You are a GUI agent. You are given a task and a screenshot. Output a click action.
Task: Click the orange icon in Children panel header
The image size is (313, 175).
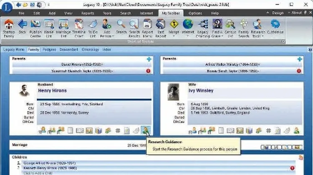[301, 158]
